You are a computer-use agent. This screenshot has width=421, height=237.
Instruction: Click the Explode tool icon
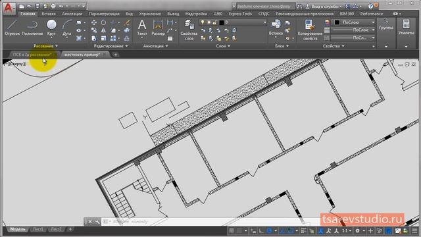(127, 30)
